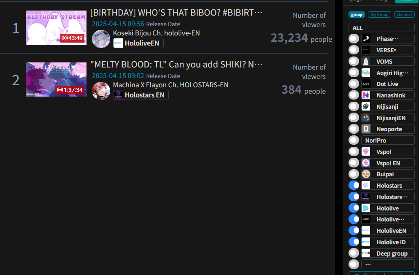Click the Vspo! group logo icon
The image size is (419, 275).
click(366, 152)
